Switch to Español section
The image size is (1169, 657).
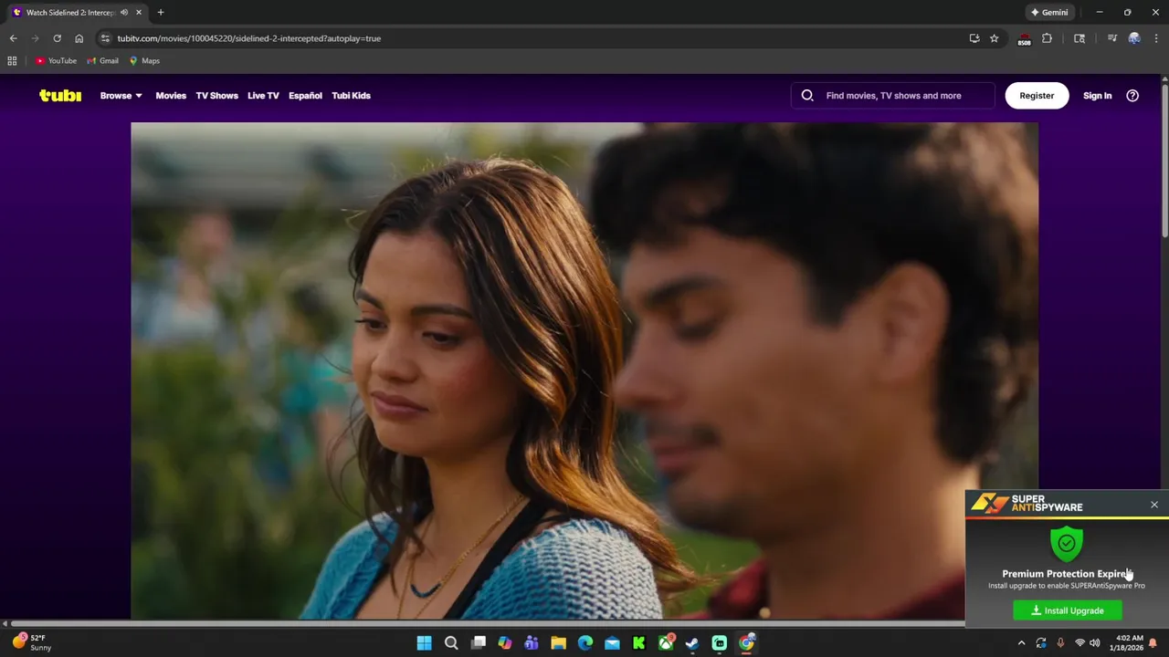[x=305, y=96]
